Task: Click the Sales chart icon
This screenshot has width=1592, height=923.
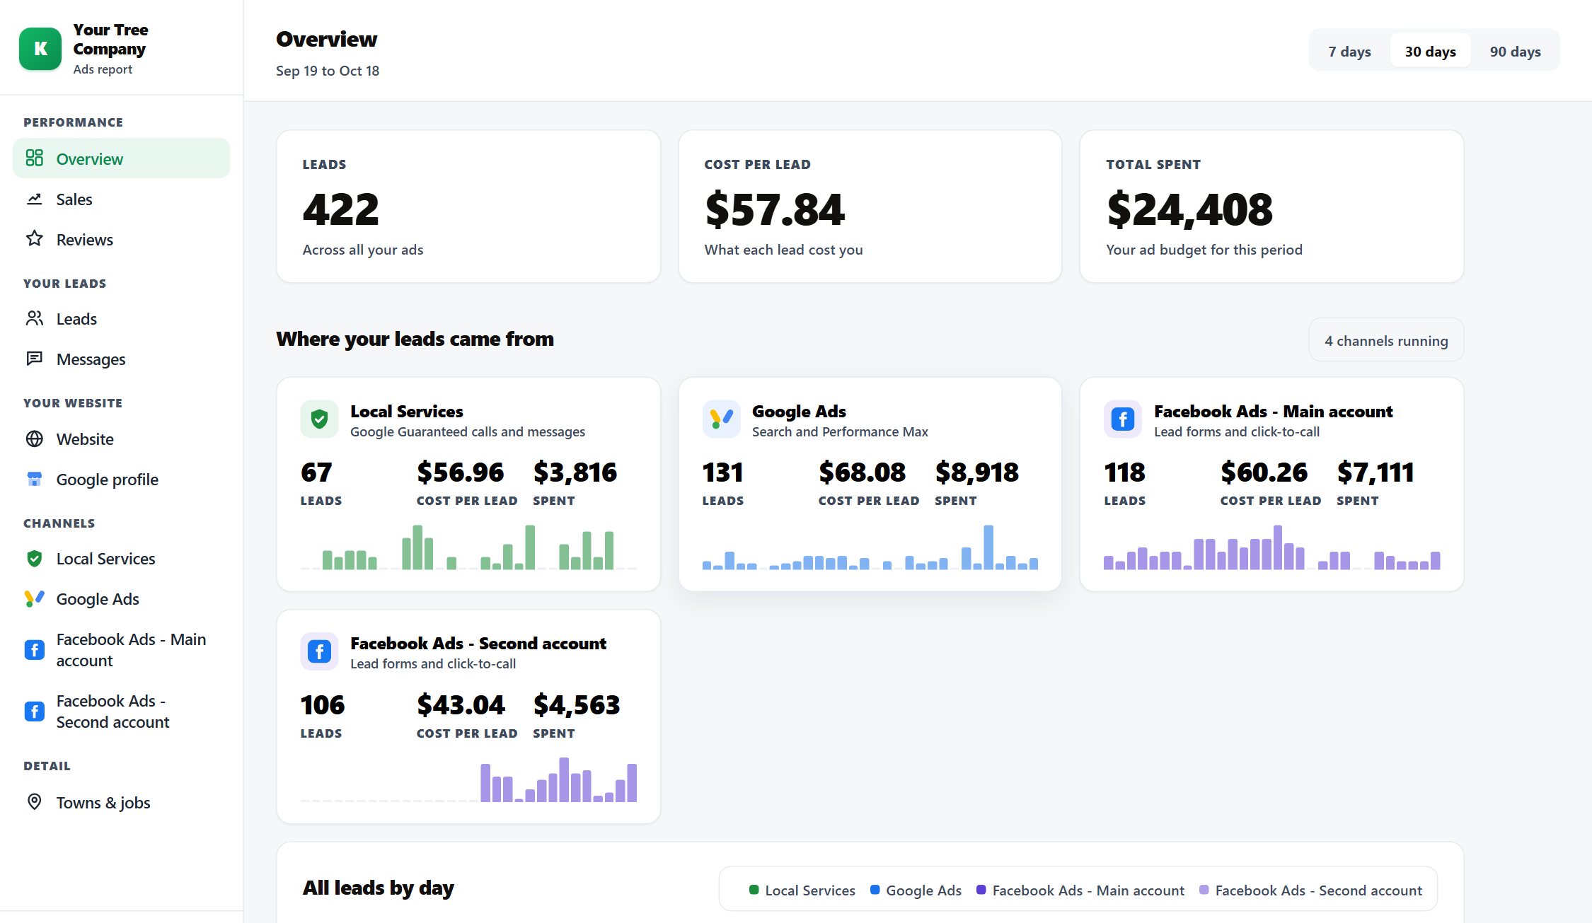Action: (34, 199)
